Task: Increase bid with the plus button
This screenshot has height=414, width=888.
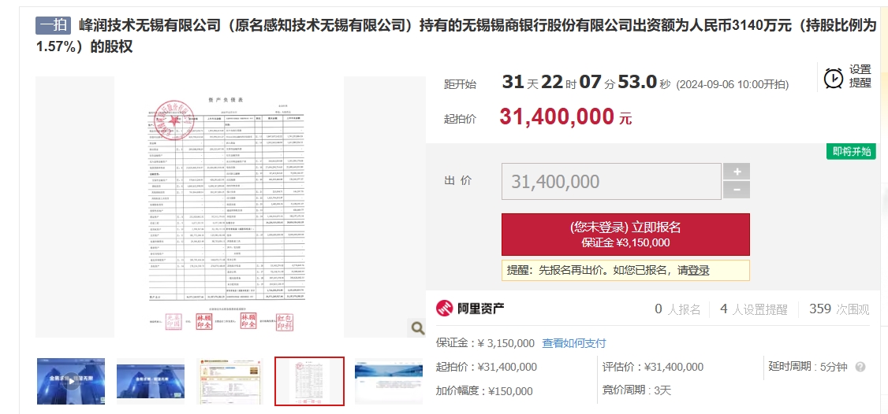Action: (x=737, y=172)
